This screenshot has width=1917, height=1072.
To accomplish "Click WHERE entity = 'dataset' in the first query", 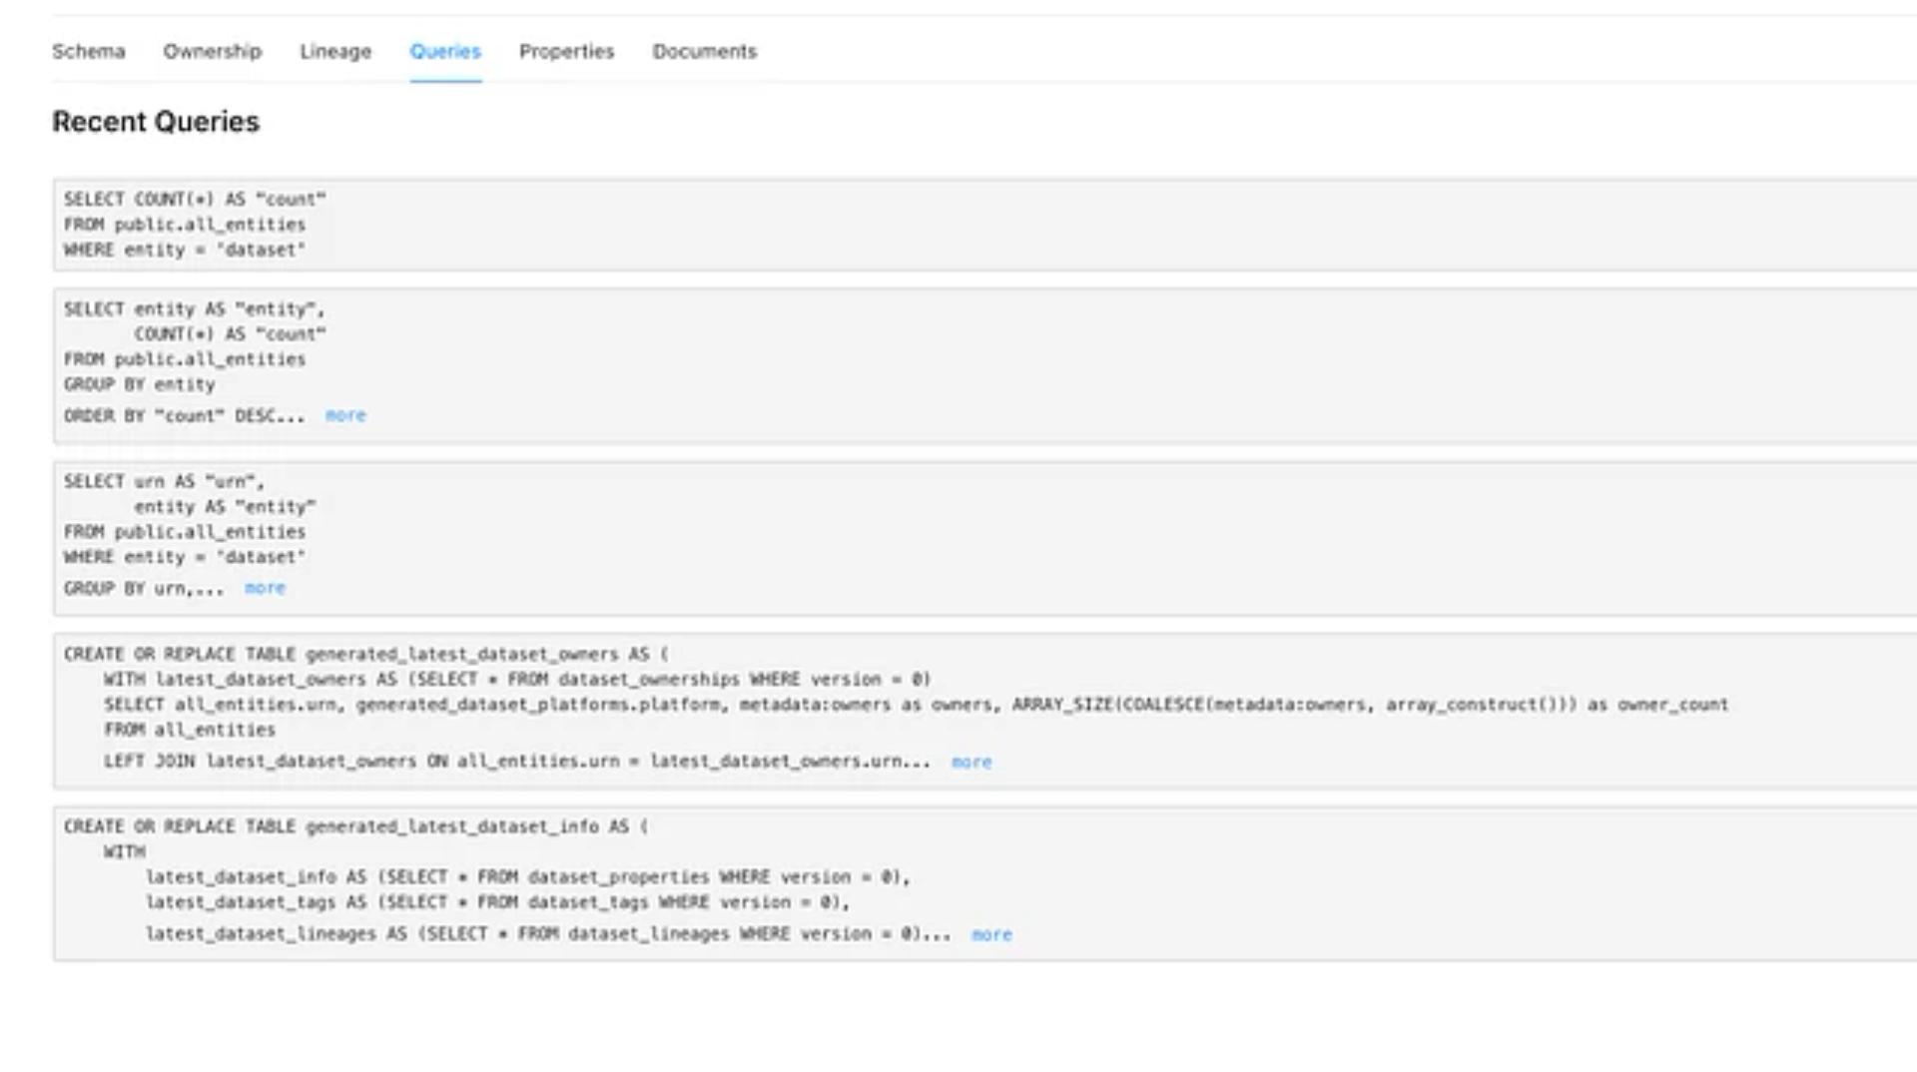I will [x=185, y=250].
